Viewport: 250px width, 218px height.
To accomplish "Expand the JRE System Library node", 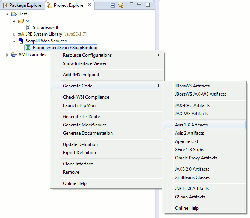I will coord(14,35).
